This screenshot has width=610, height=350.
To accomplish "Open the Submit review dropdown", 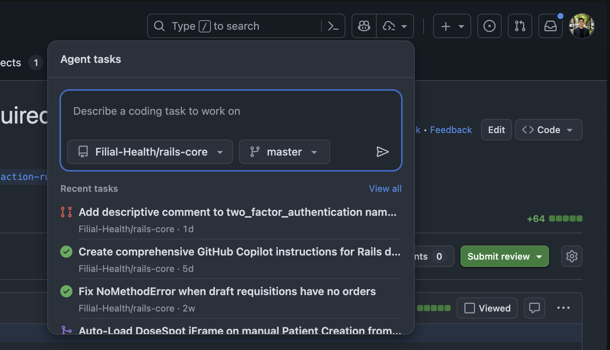I will pyautogui.click(x=505, y=256).
